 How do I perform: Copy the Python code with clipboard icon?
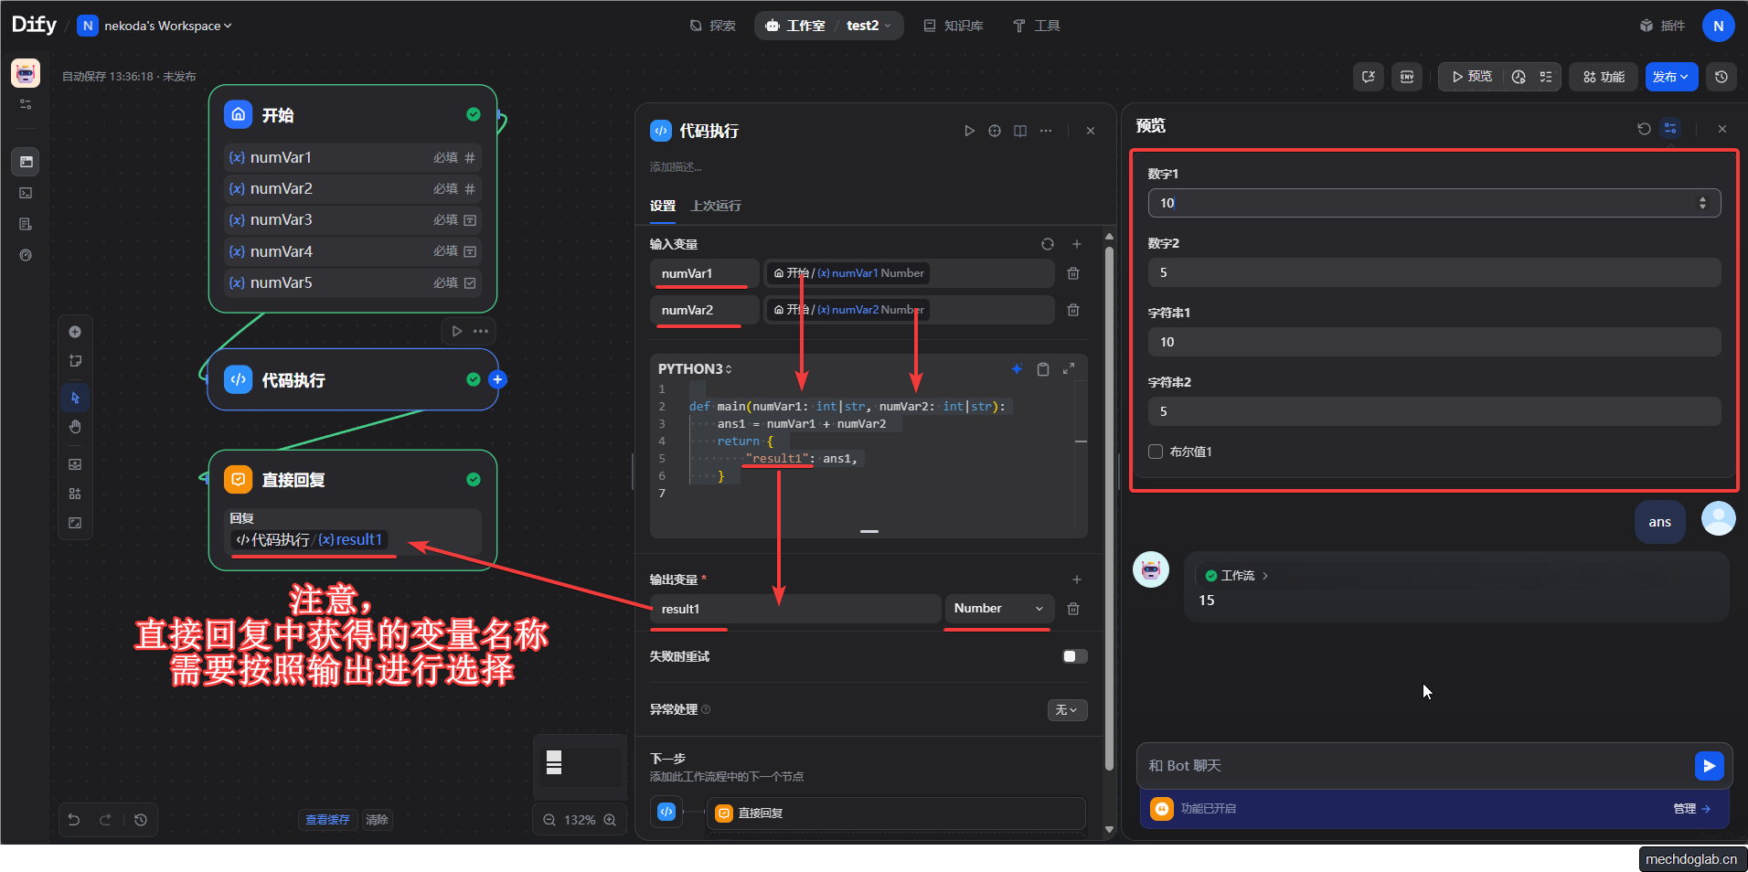pos(1043,369)
